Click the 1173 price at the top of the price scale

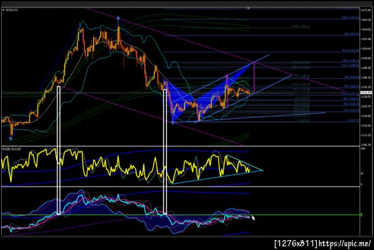click(x=366, y=10)
